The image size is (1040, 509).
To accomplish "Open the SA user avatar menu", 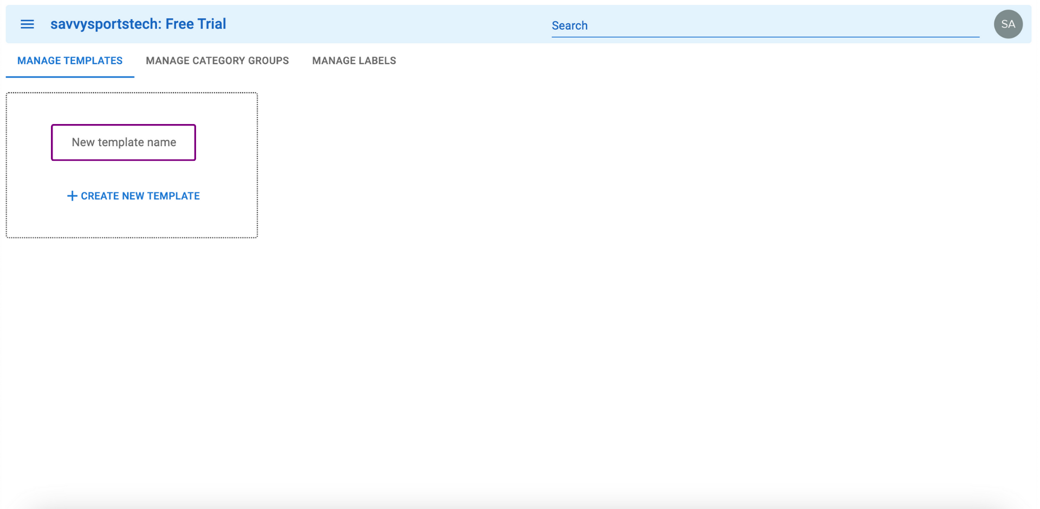I will [x=1008, y=24].
